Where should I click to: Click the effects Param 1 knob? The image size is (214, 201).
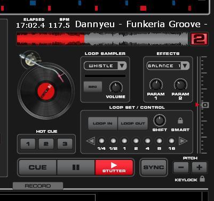coord(156,85)
